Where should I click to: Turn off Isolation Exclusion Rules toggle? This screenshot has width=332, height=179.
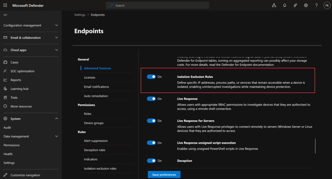point(151,77)
